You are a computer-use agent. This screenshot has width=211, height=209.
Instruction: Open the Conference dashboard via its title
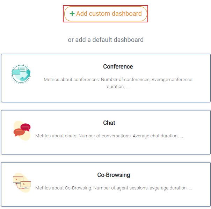click(x=118, y=66)
